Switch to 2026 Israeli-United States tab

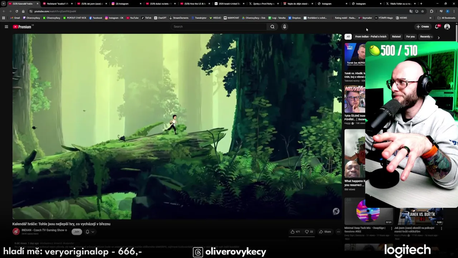tap(229, 4)
